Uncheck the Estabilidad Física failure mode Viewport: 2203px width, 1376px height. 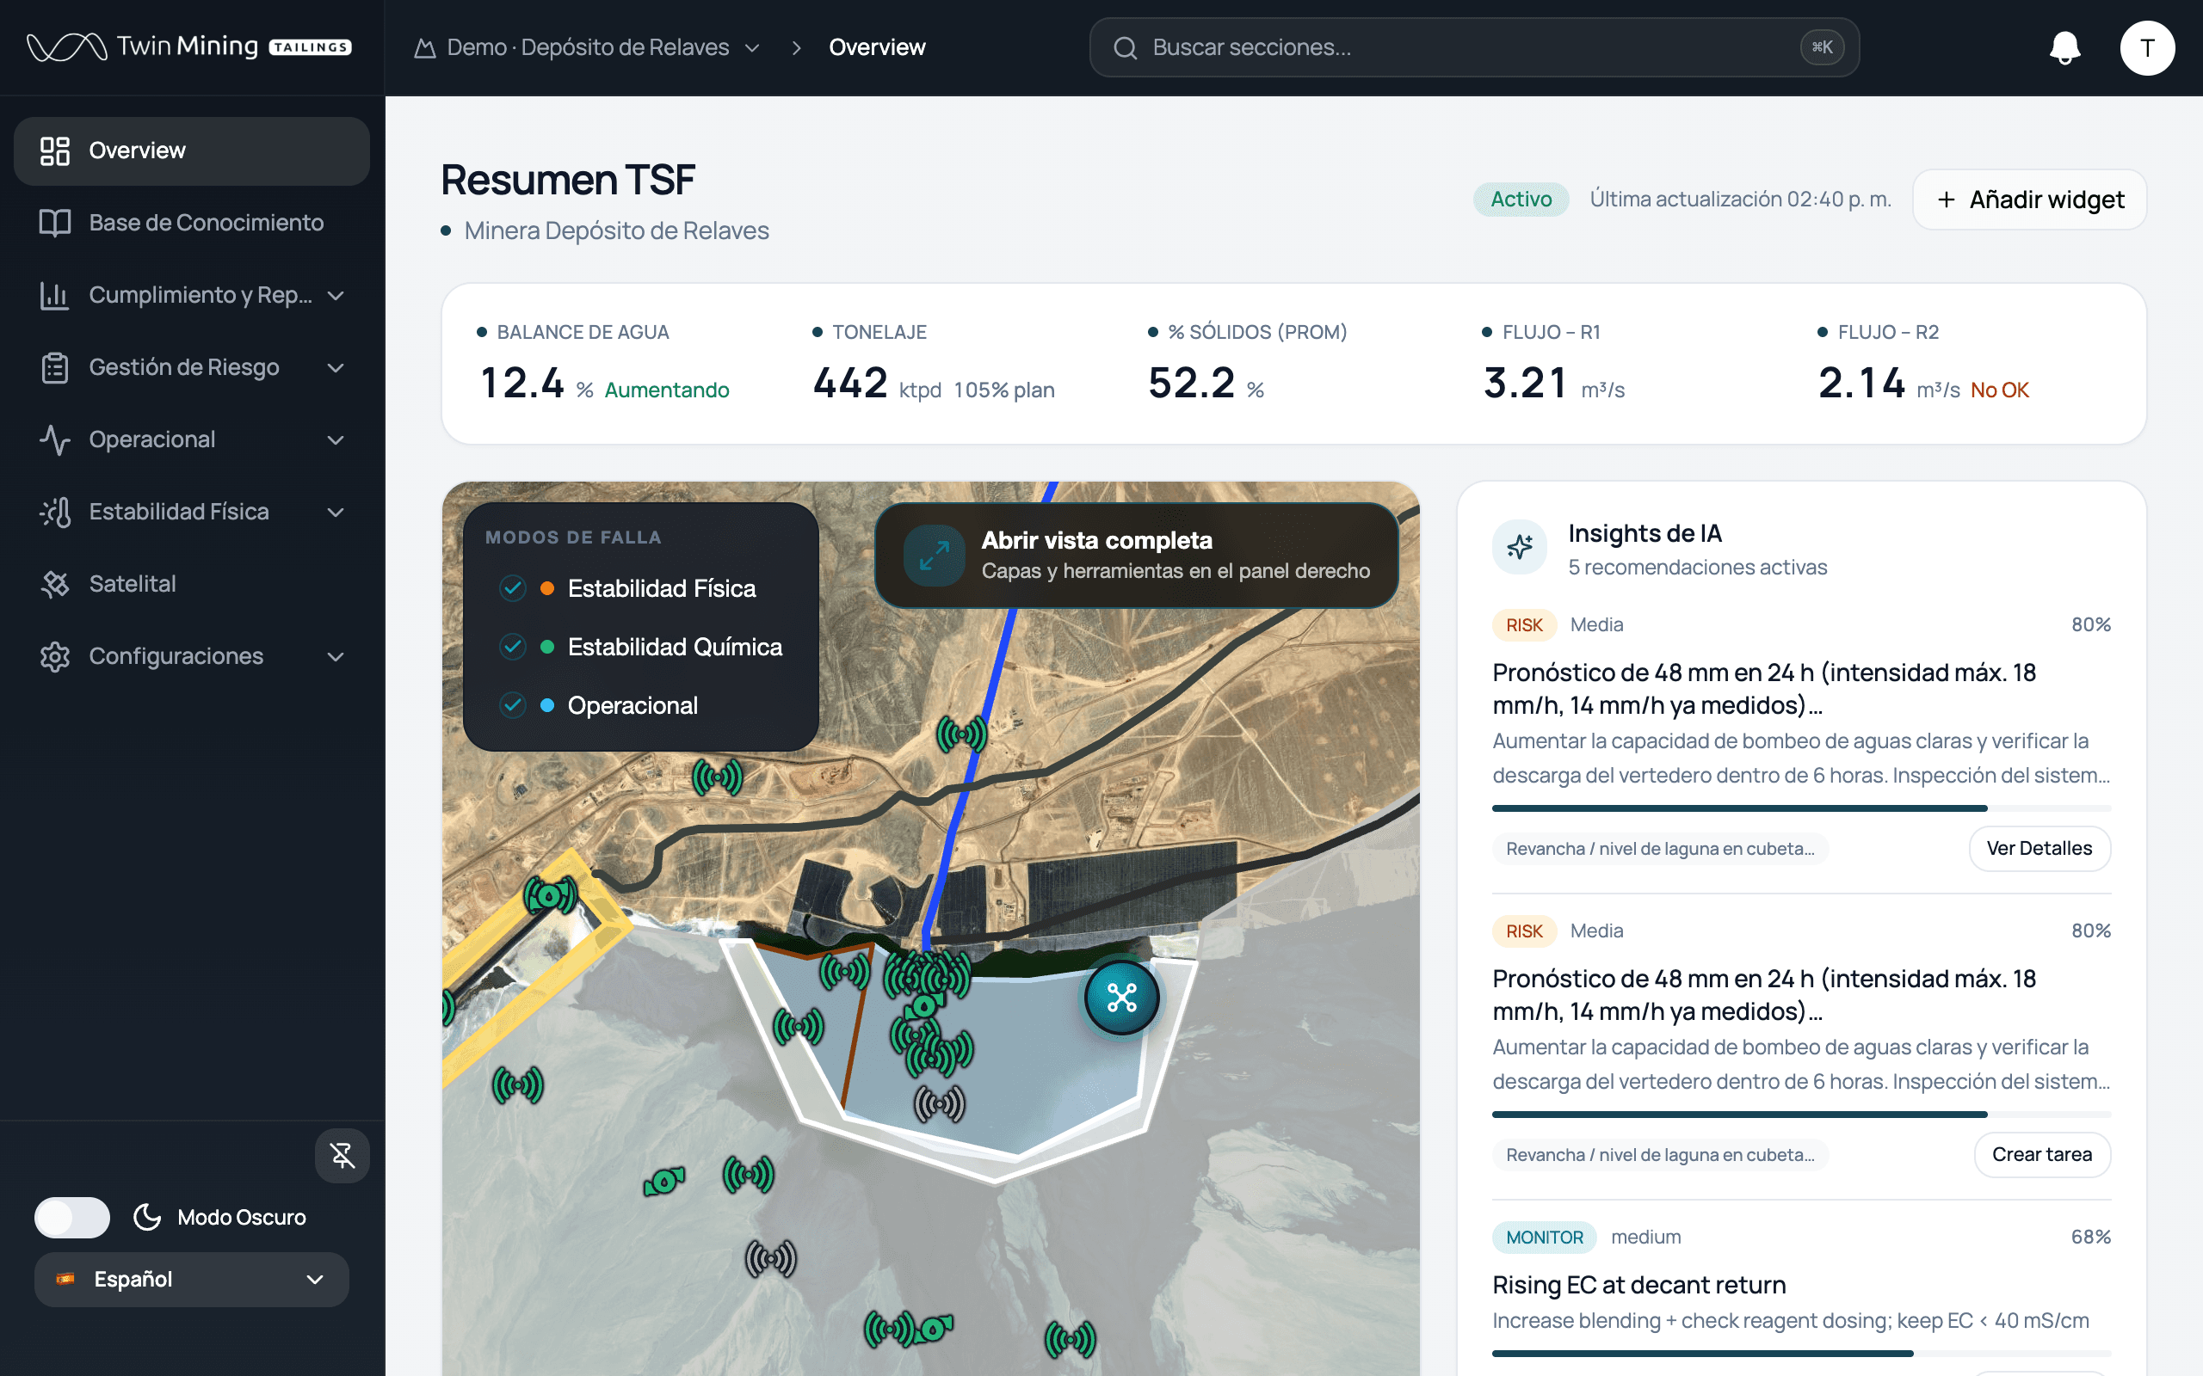click(513, 589)
